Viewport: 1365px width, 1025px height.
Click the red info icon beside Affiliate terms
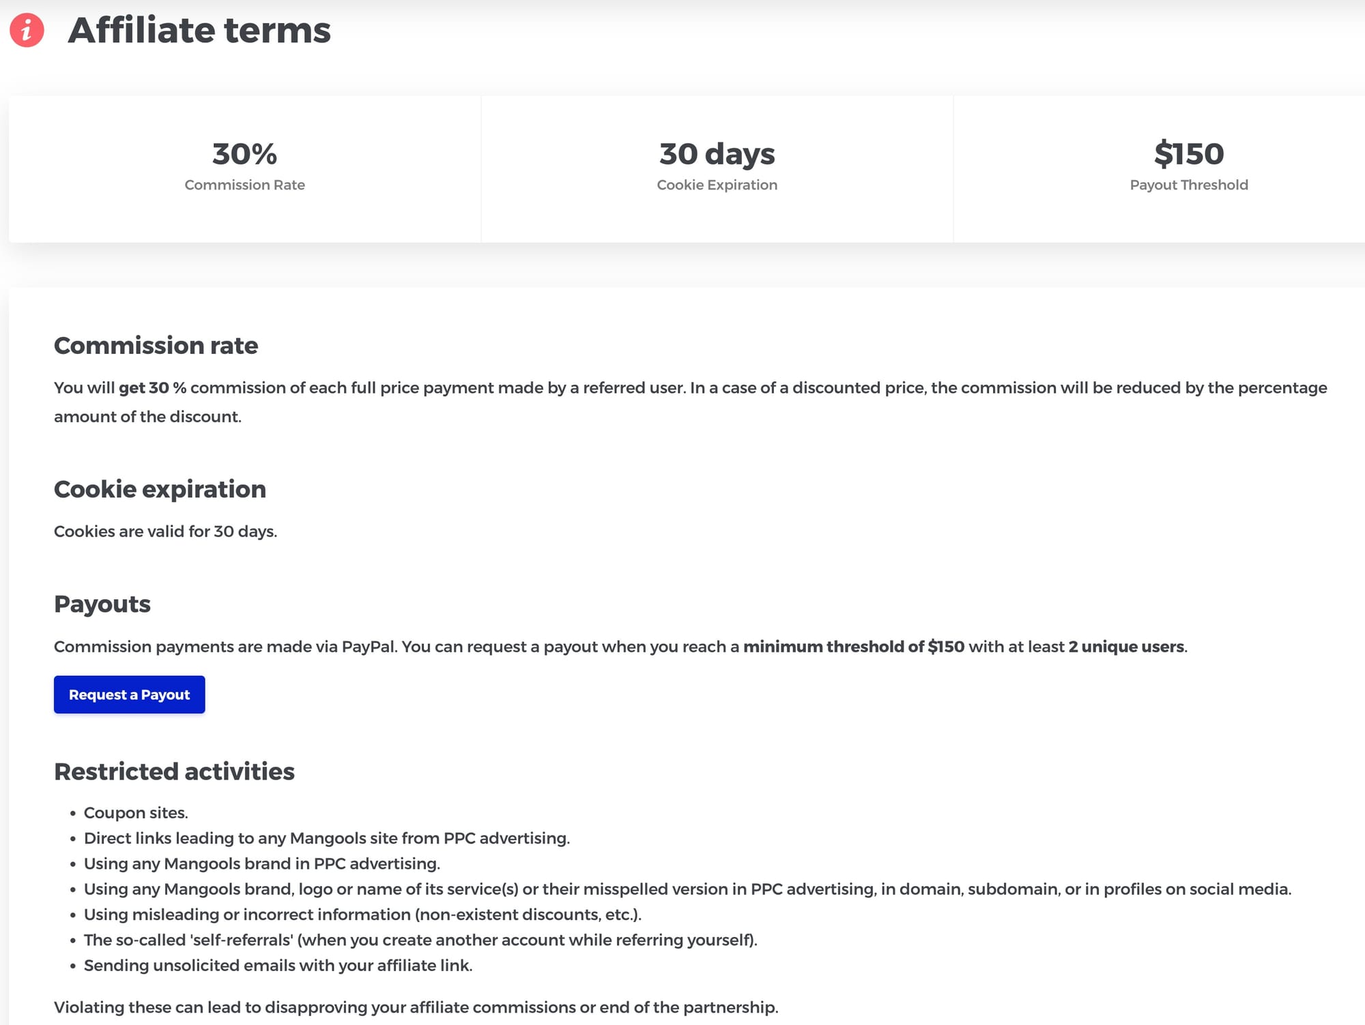pos(27,31)
